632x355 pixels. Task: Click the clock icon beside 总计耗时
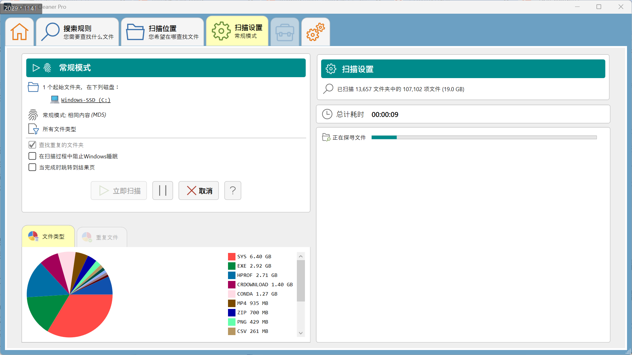click(x=327, y=114)
